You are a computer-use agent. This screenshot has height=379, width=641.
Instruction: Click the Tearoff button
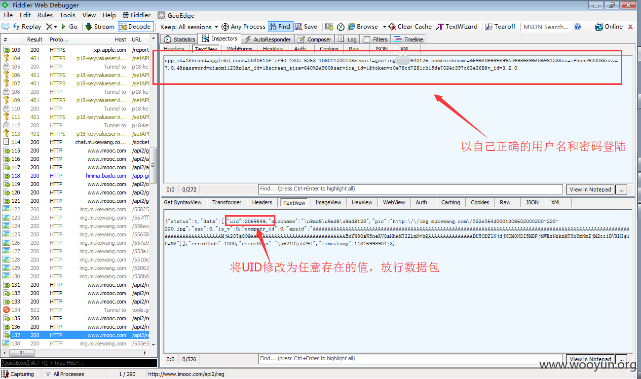(x=501, y=27)
